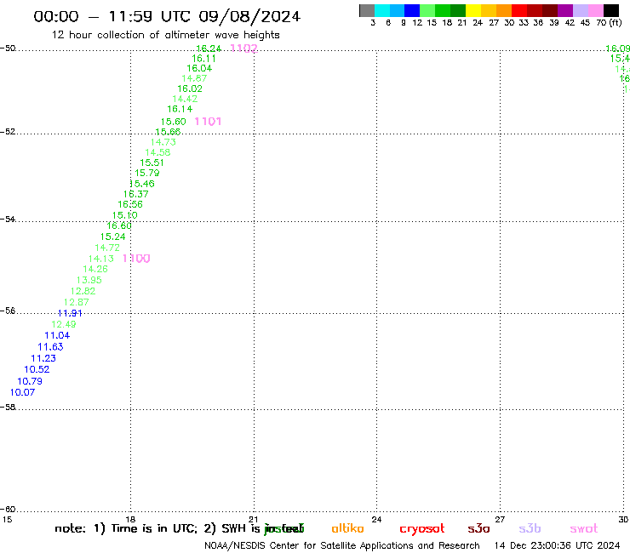630x553 pixels.
Task: Click wave height value 11.04
Action: (57, 336)
